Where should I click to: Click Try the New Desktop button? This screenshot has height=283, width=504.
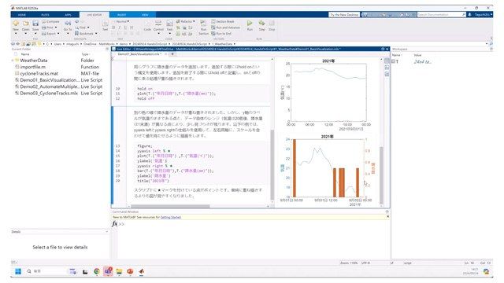point(344,15)
